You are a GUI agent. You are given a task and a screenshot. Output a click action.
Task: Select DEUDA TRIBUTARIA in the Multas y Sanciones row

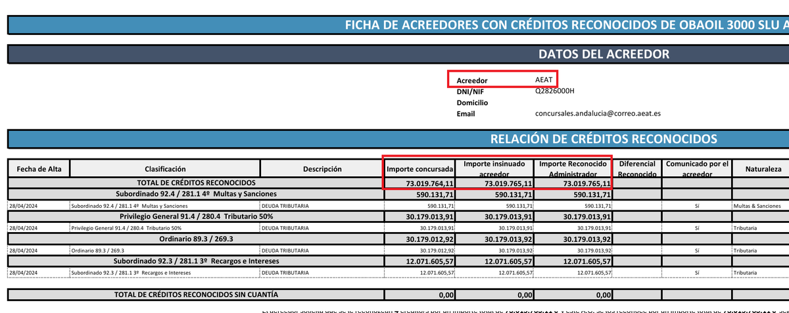[284, 205]
